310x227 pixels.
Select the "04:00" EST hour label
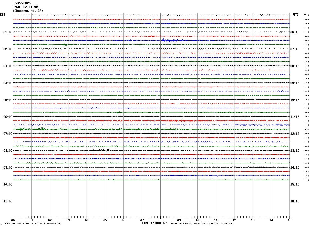pyautogui.click(x=8, y=83)
